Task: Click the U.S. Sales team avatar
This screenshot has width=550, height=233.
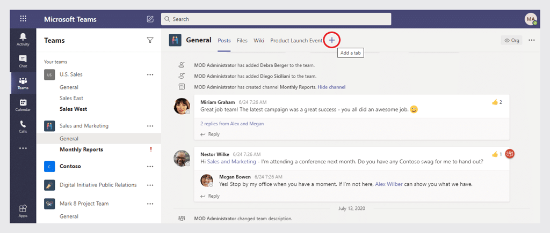Action: [49, 74]
